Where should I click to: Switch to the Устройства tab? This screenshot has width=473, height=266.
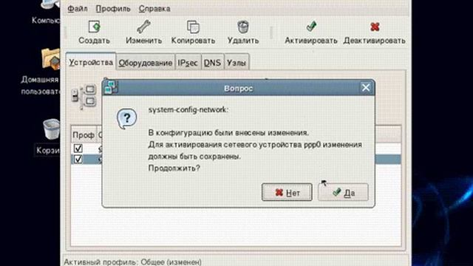tap(91, 62)
